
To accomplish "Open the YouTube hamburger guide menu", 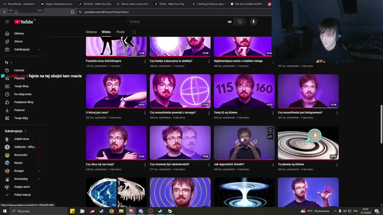I will point(7,21).
